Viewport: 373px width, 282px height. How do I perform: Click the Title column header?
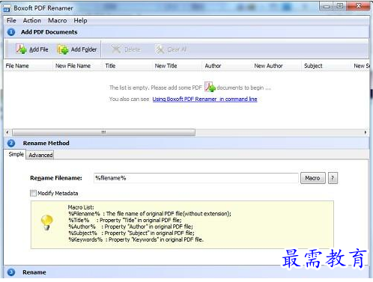tap(128, 66)
